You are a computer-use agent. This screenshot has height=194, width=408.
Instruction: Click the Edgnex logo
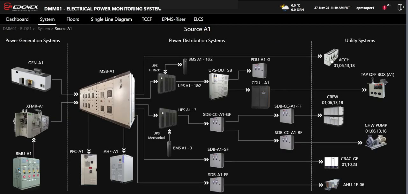[x=21, y=7]
